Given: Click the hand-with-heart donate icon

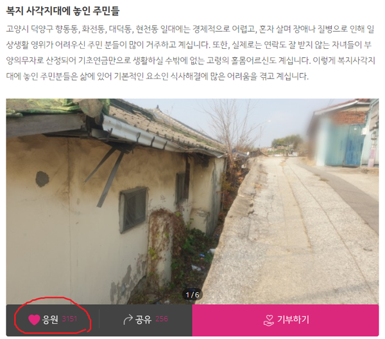Looking at the screenshot, I should (x=269, y=320).
